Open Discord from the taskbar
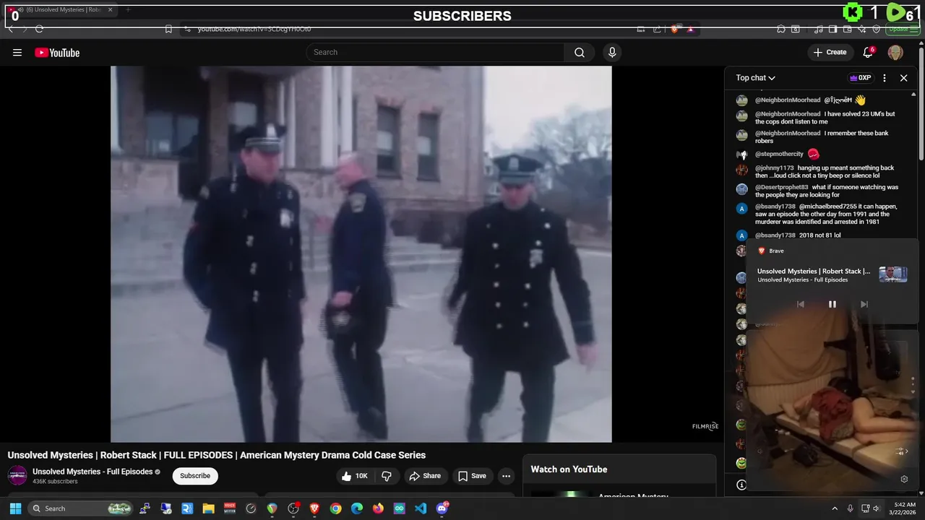This screenshot has height=520, width=925. point(442,508)
